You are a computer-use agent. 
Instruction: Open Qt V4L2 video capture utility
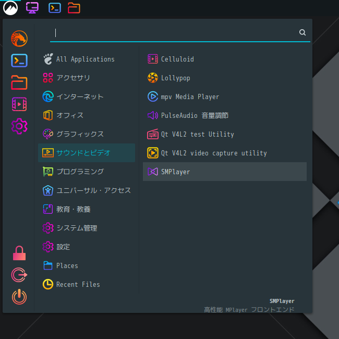point(225,153)
